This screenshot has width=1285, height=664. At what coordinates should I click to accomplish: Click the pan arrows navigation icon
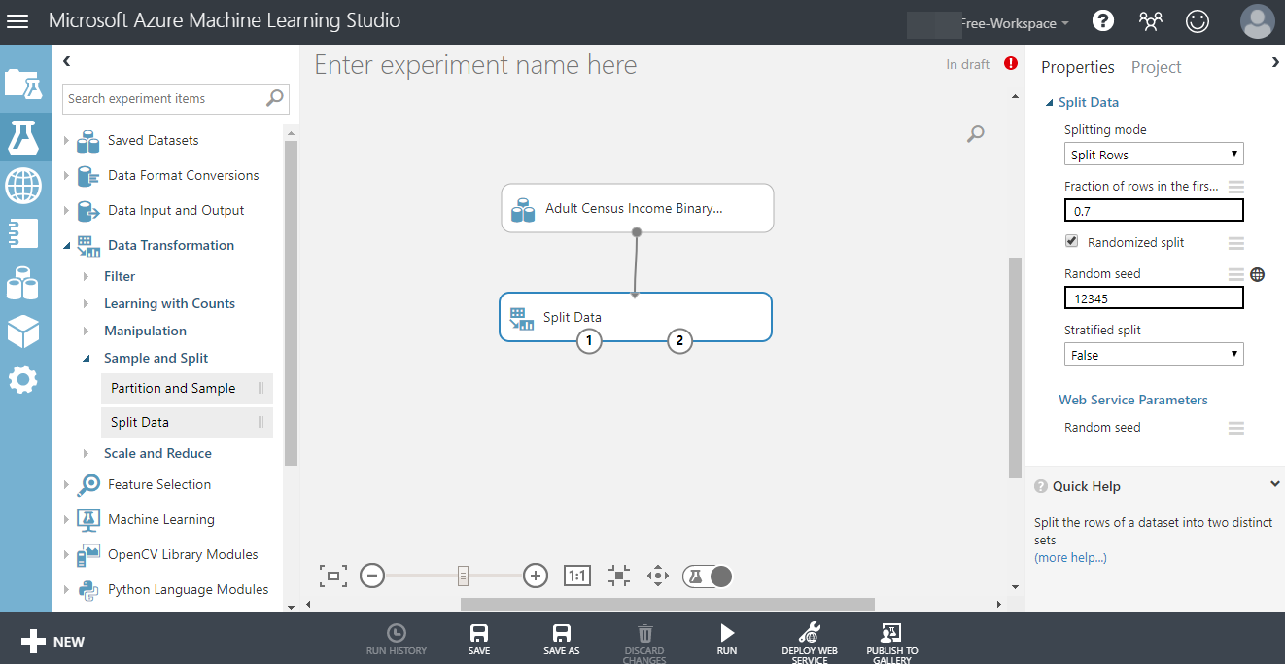(658, 576)
